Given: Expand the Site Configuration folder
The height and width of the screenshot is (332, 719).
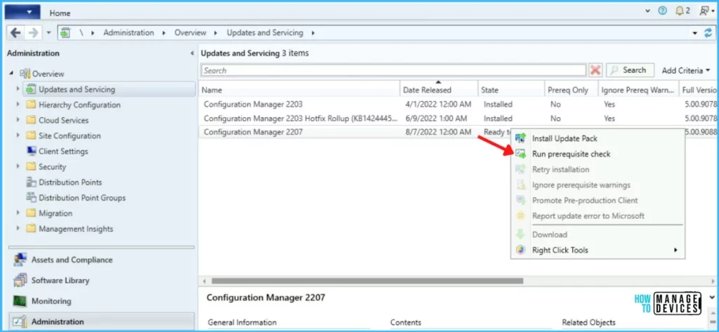Looking at the screenshot, I should [x=18, y=136].
